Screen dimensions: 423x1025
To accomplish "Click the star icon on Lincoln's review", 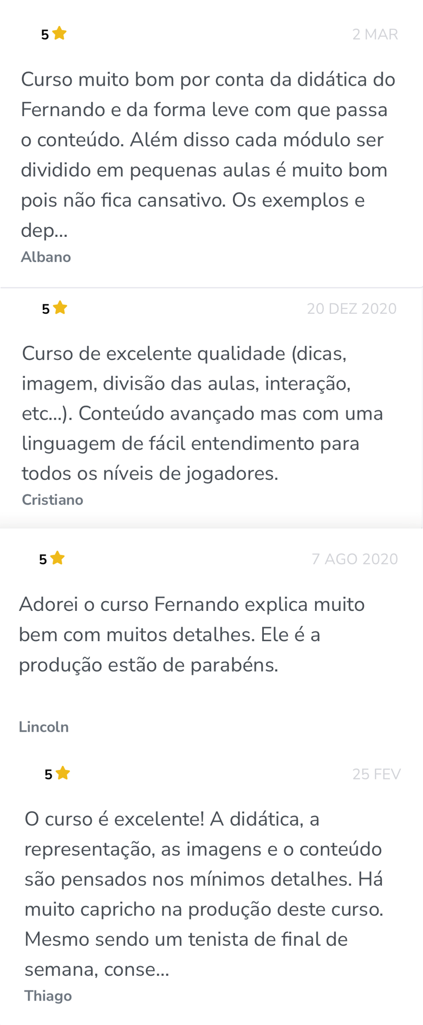I will click(x=57, y=558).
